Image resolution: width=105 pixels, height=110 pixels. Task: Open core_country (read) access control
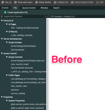pos(20,64)
